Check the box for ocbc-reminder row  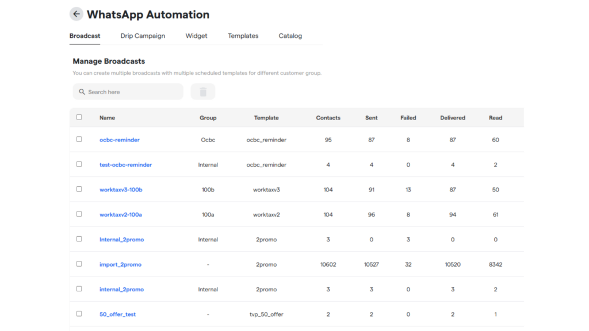pyautogui.click(x=79, y=139)
